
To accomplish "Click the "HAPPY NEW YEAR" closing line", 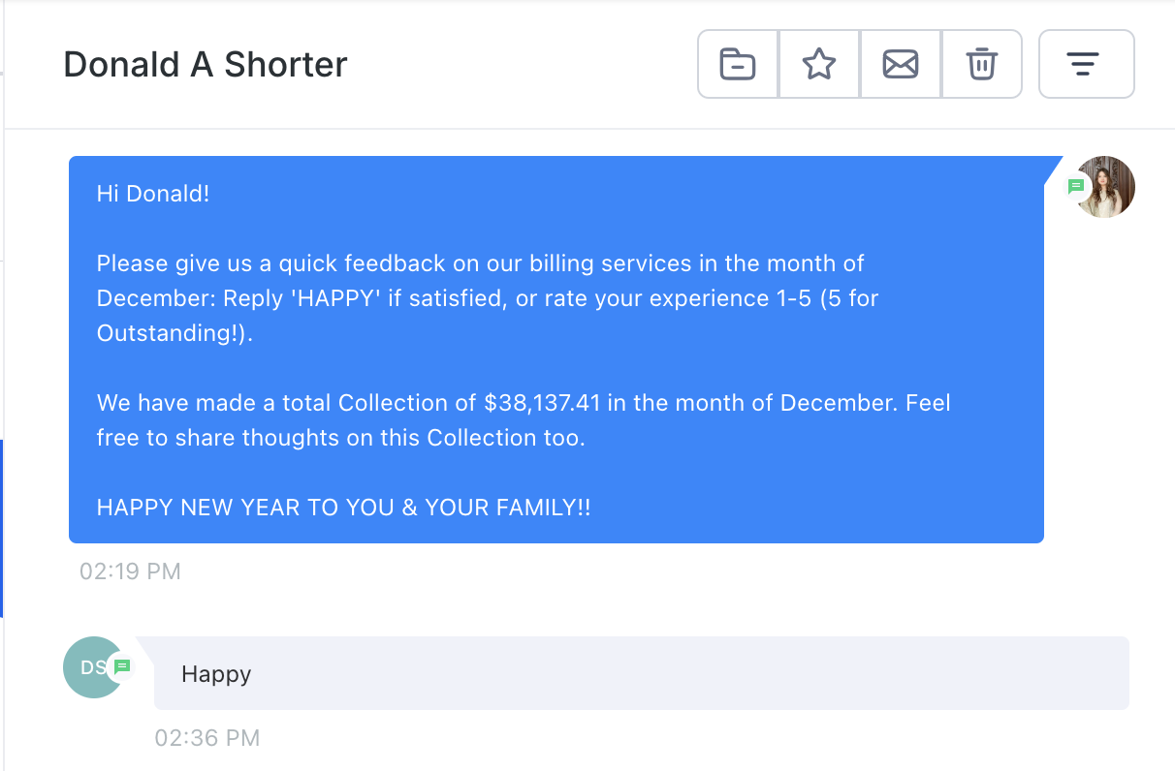I will (x=343, y=508).
